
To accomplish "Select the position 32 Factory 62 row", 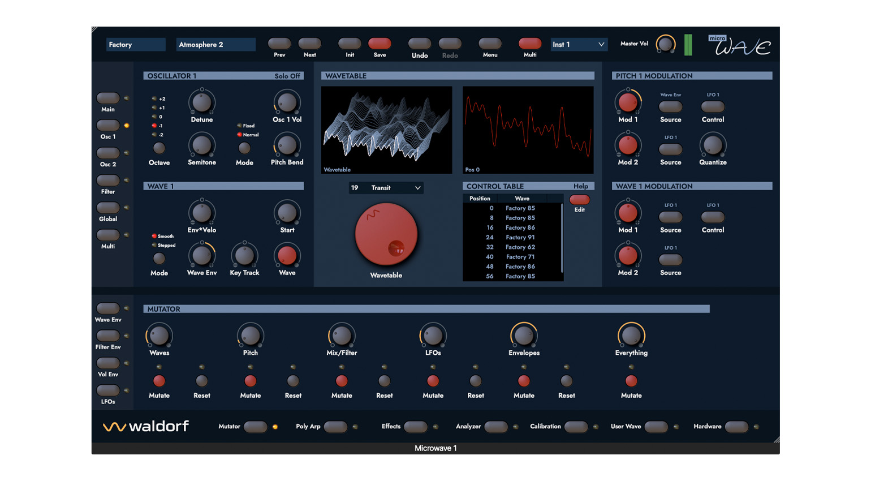I will click(x=512, y=247).
